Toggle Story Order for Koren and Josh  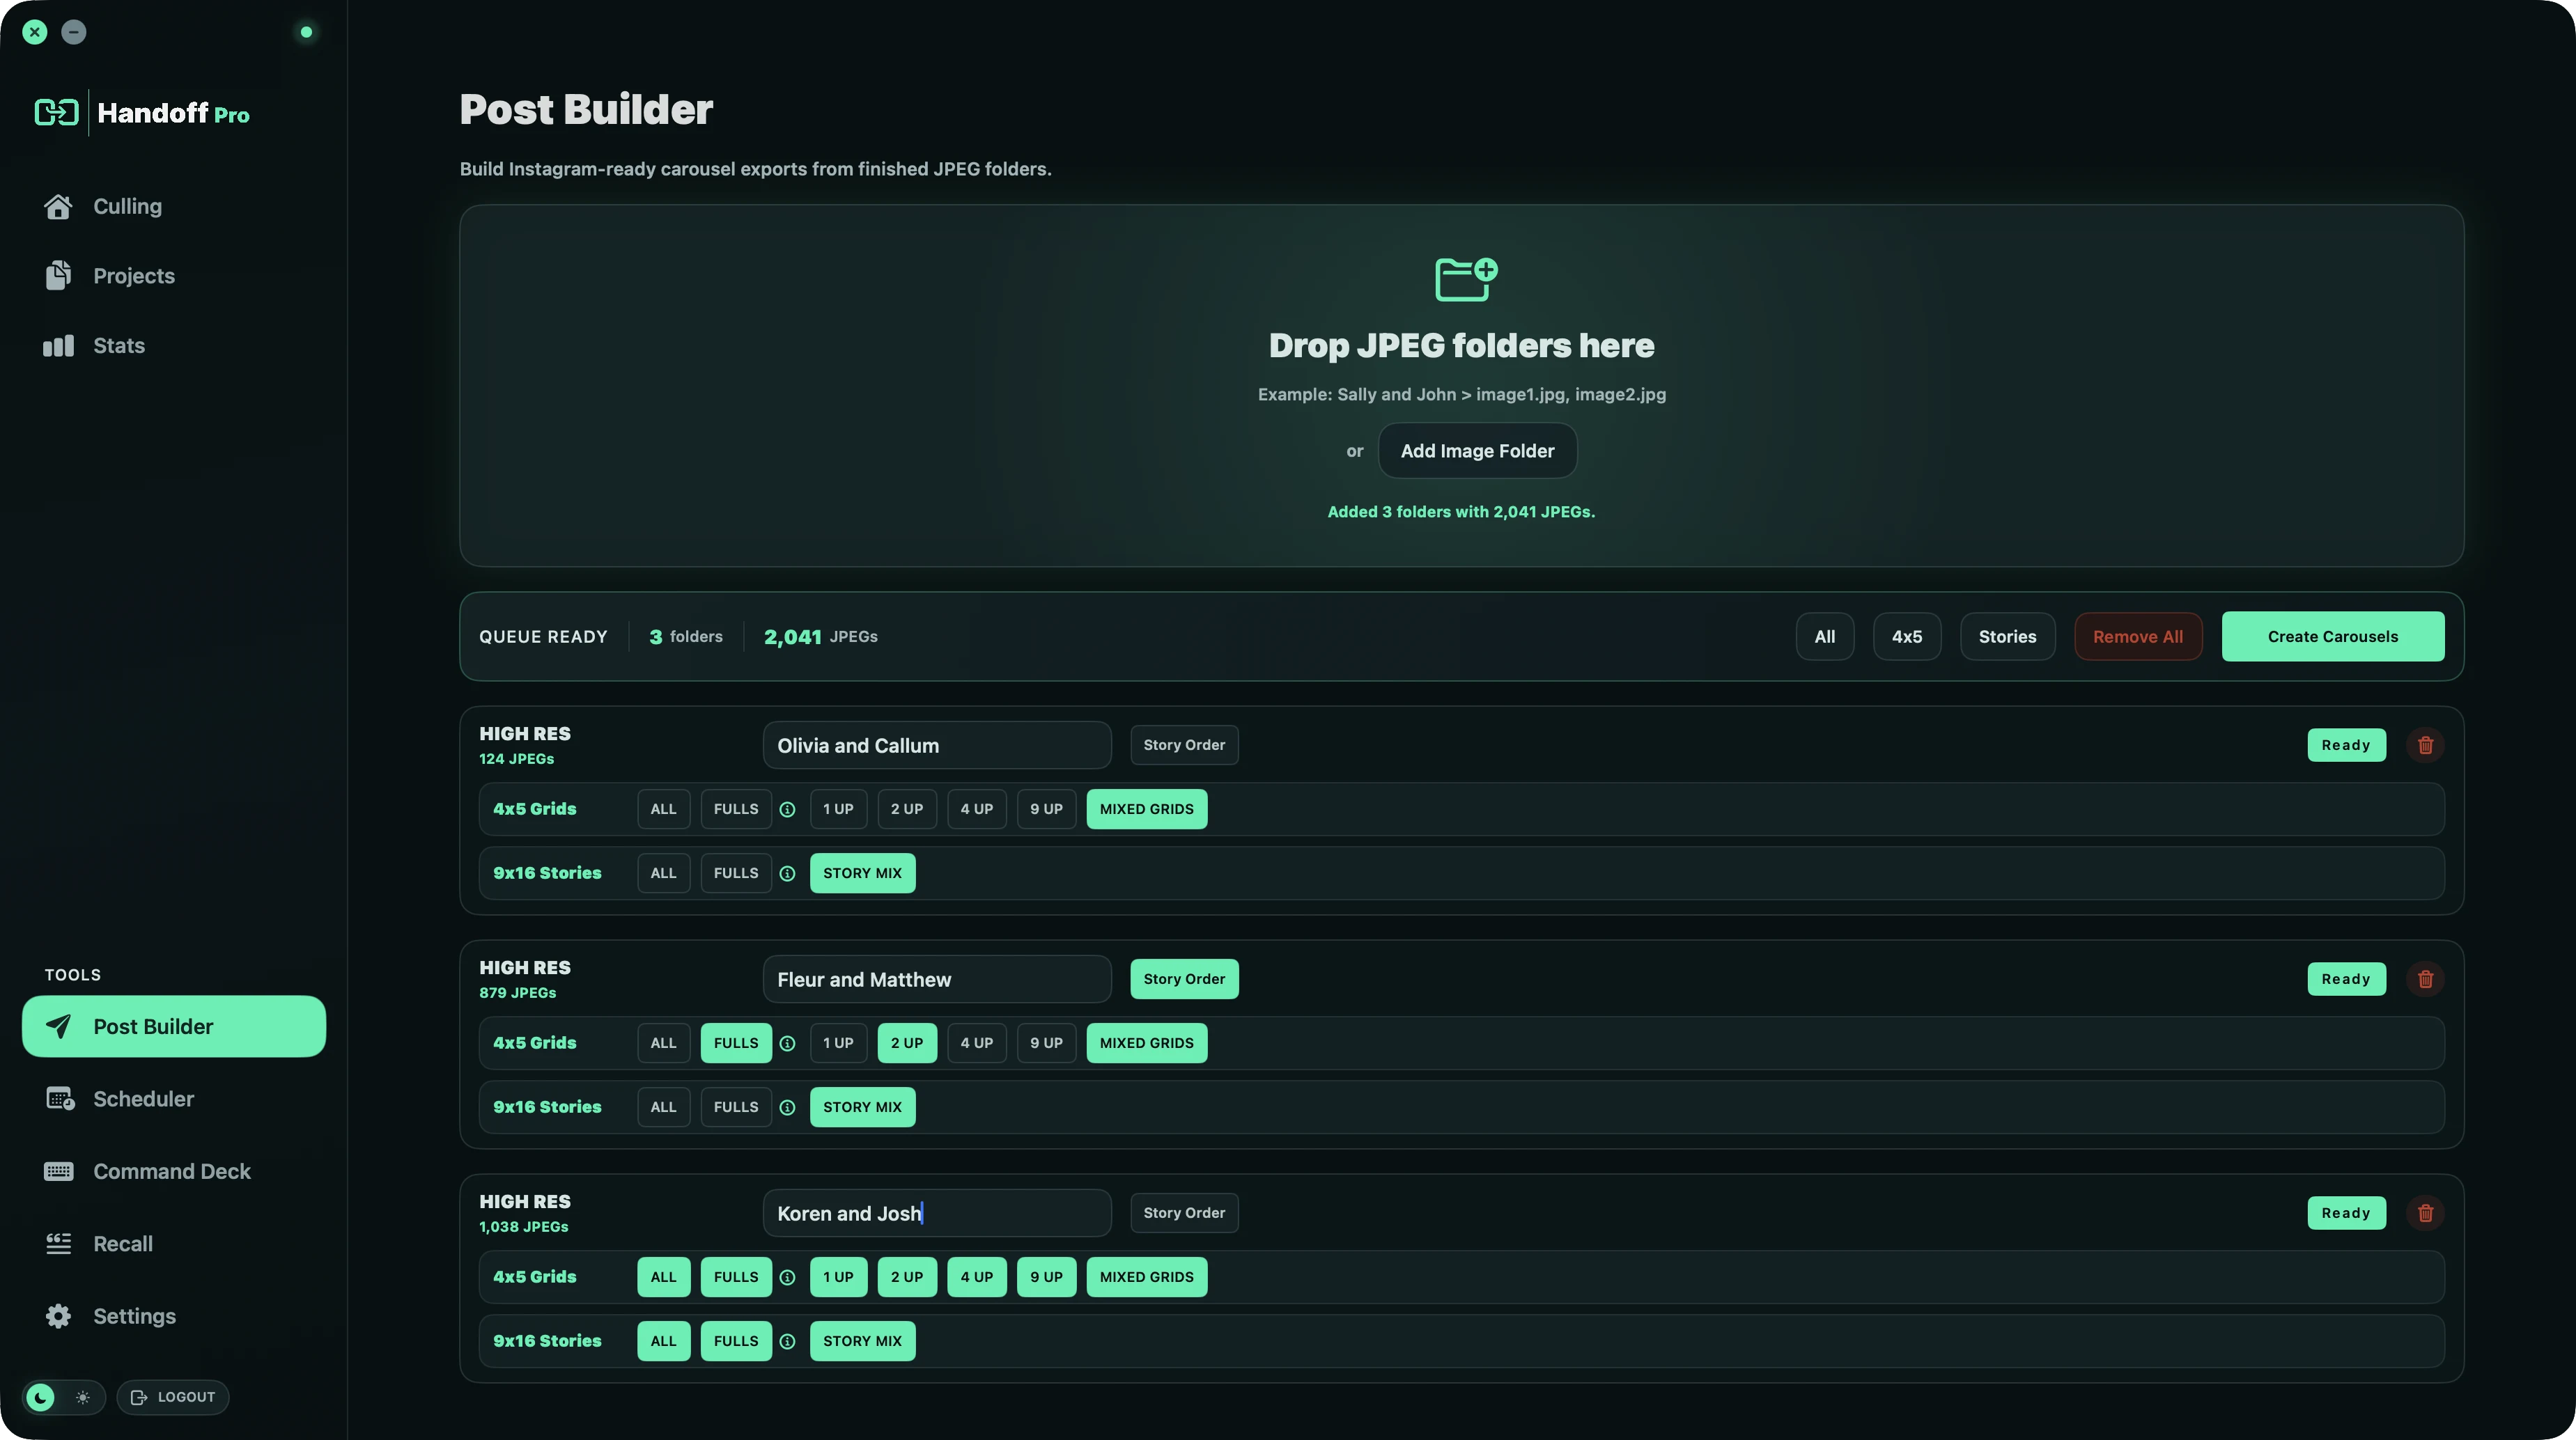(1184, 1213)
